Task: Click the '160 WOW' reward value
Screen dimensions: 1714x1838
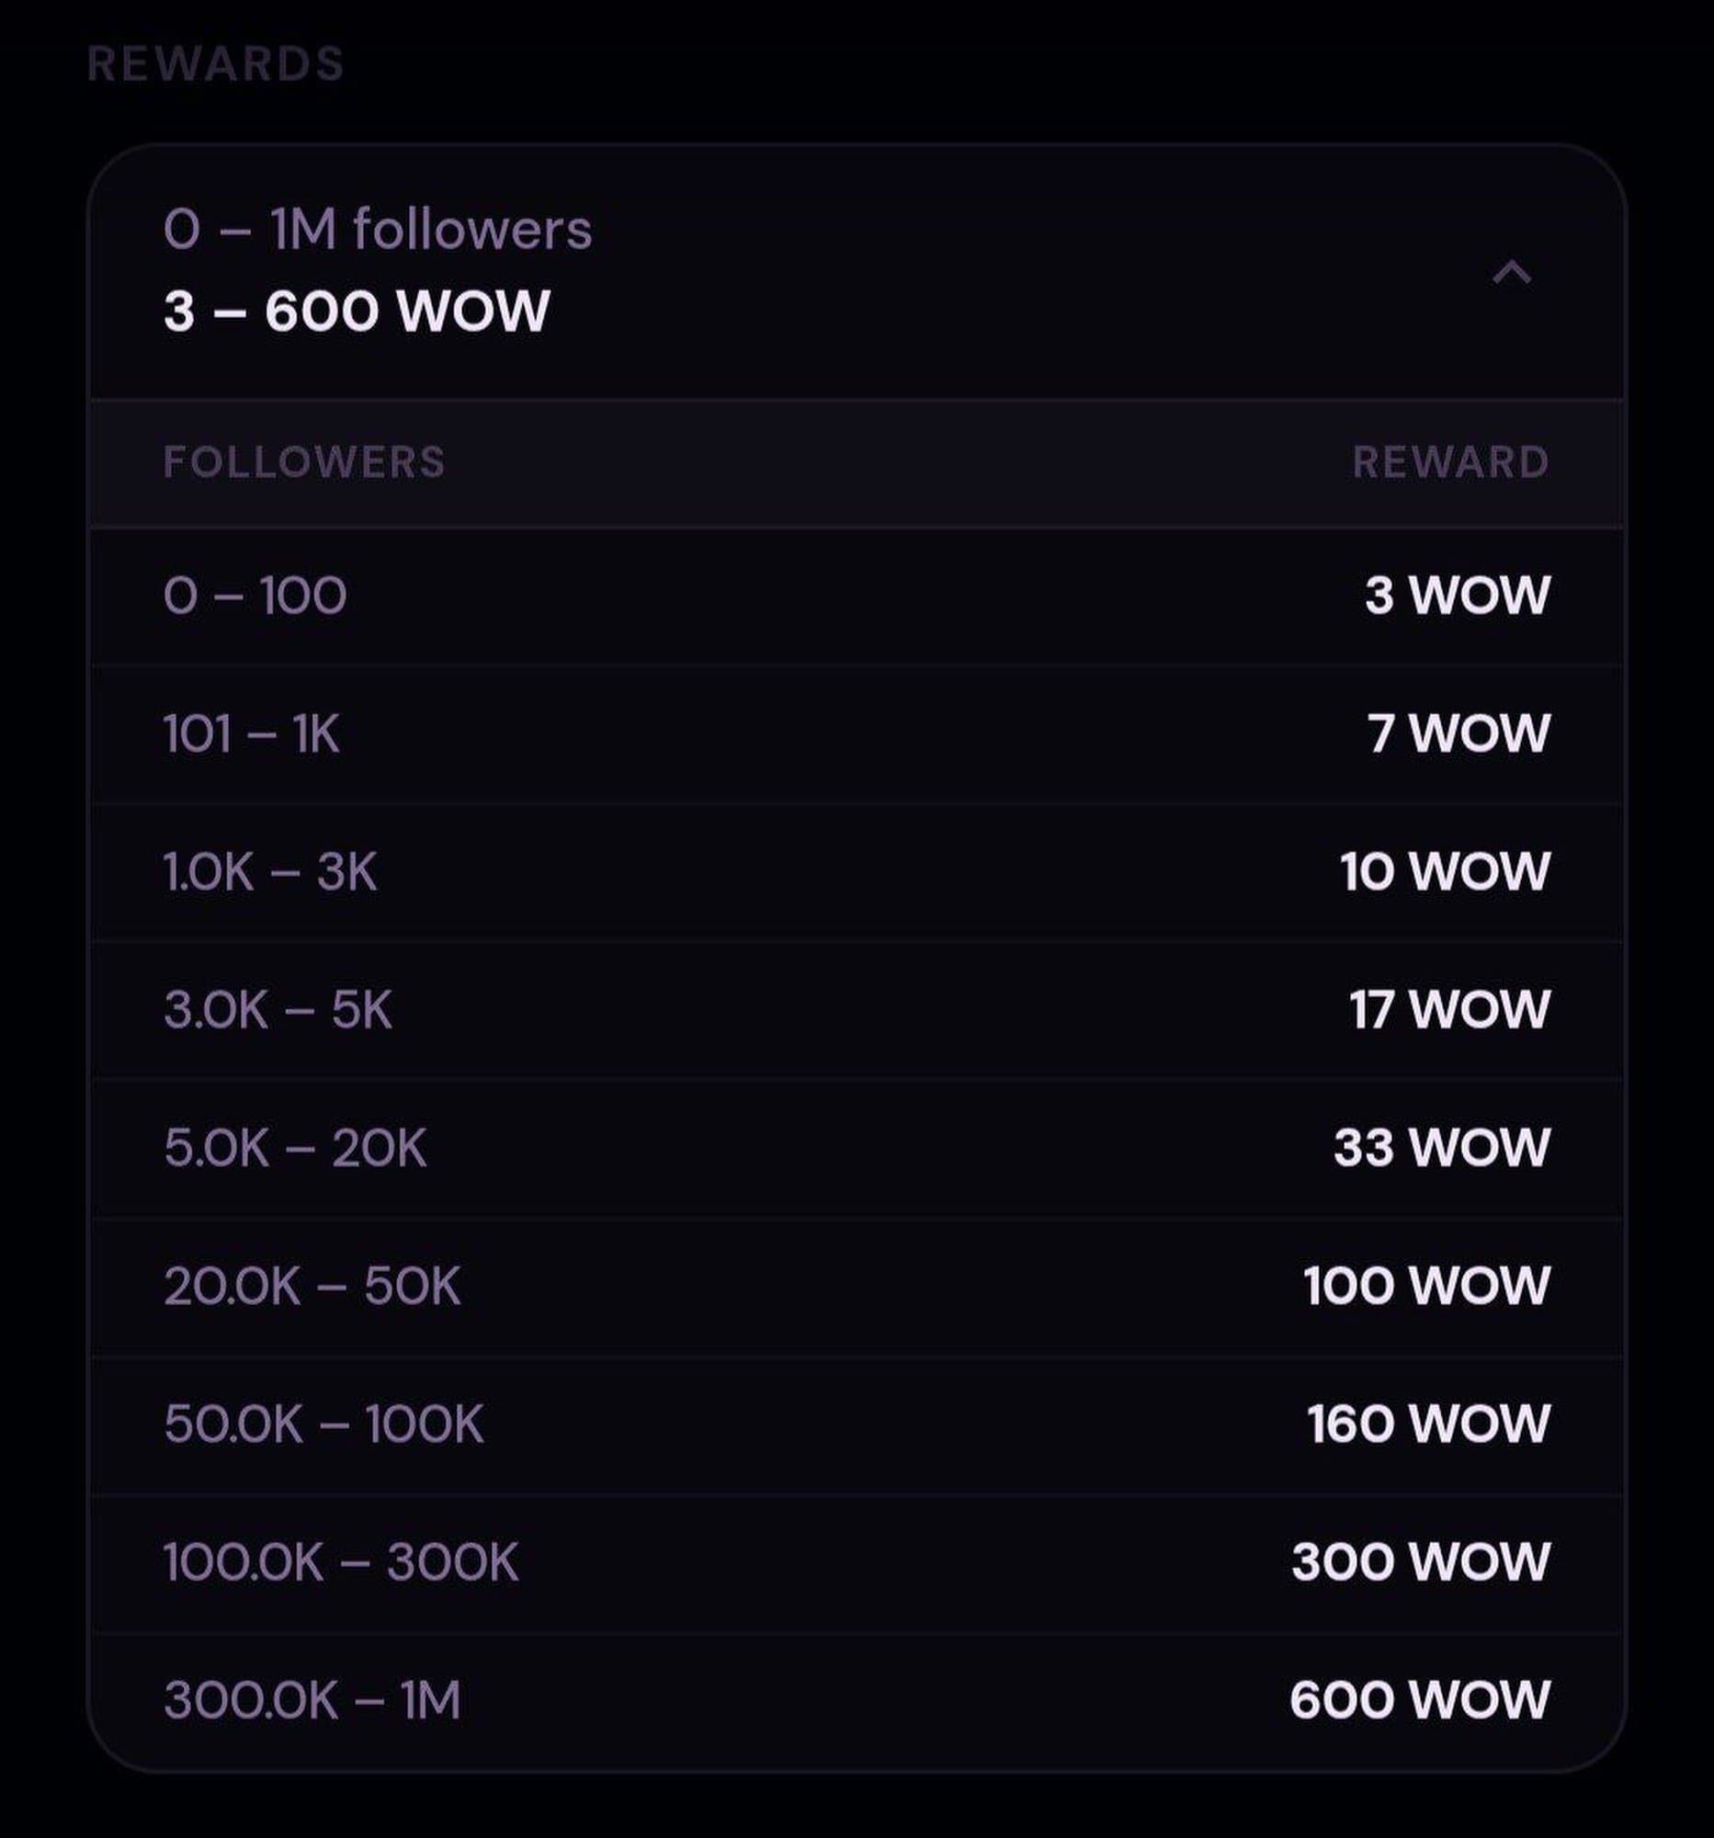Action: [1427, 1424]
